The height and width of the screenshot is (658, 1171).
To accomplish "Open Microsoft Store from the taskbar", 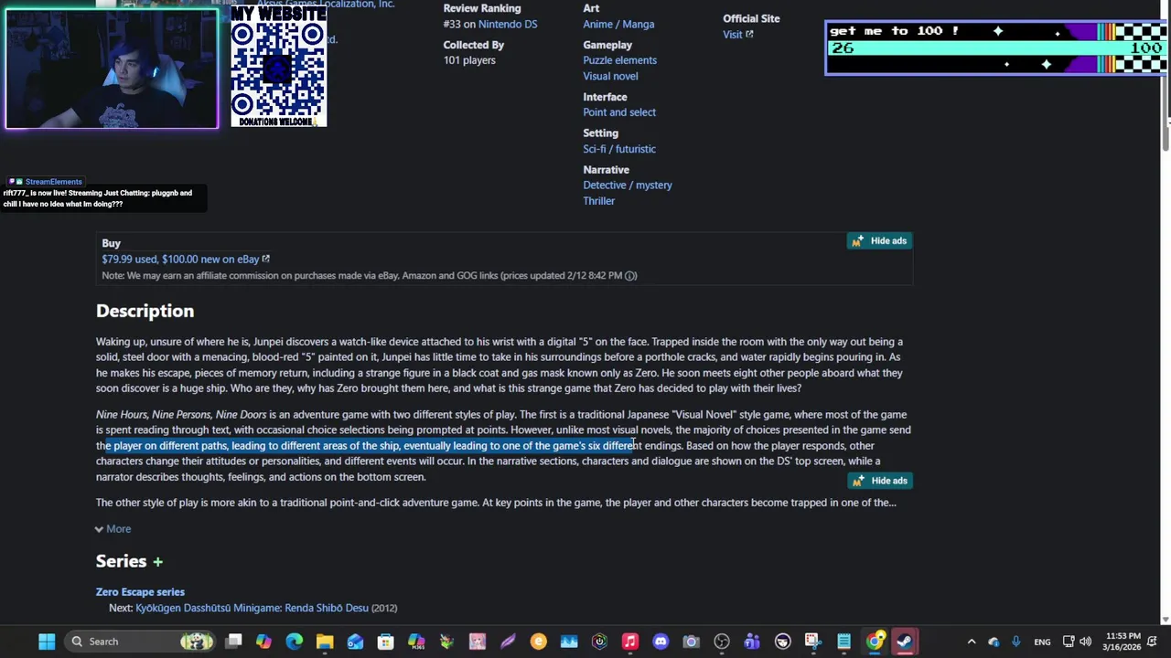I will 385,642.
